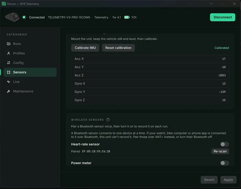Click the BYB Telemetry app logo

pos(3,4)
